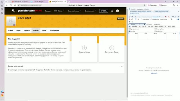The height and width of the screenshot is (101, 180).
Task: Enable Group by frame checkbox
Action: [x=155, y=29]
